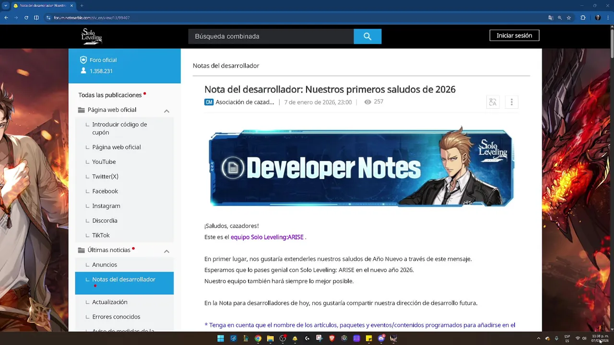Open the Errores conocidos sidebar item

(116, 317)
